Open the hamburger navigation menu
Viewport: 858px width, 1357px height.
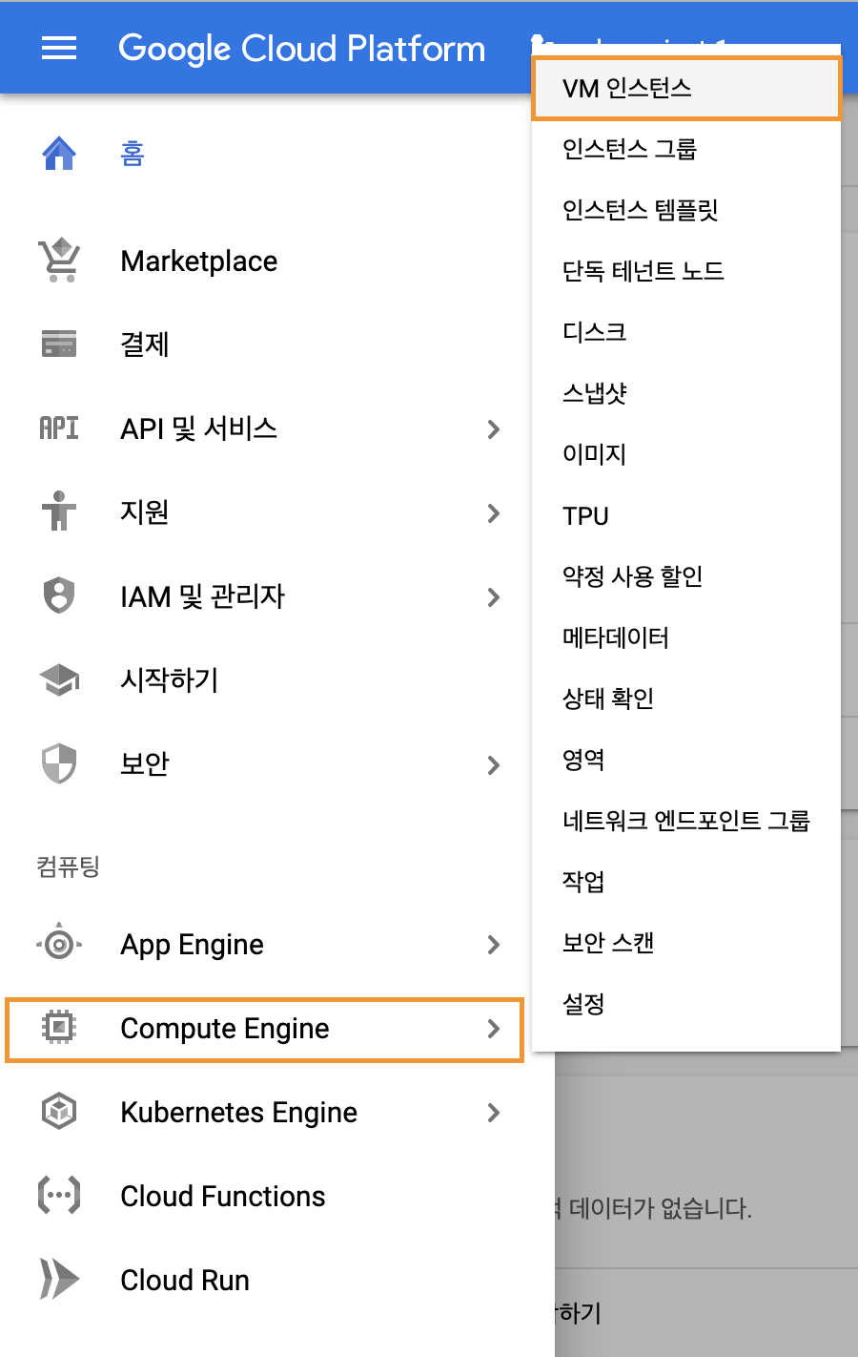(59, 48)
